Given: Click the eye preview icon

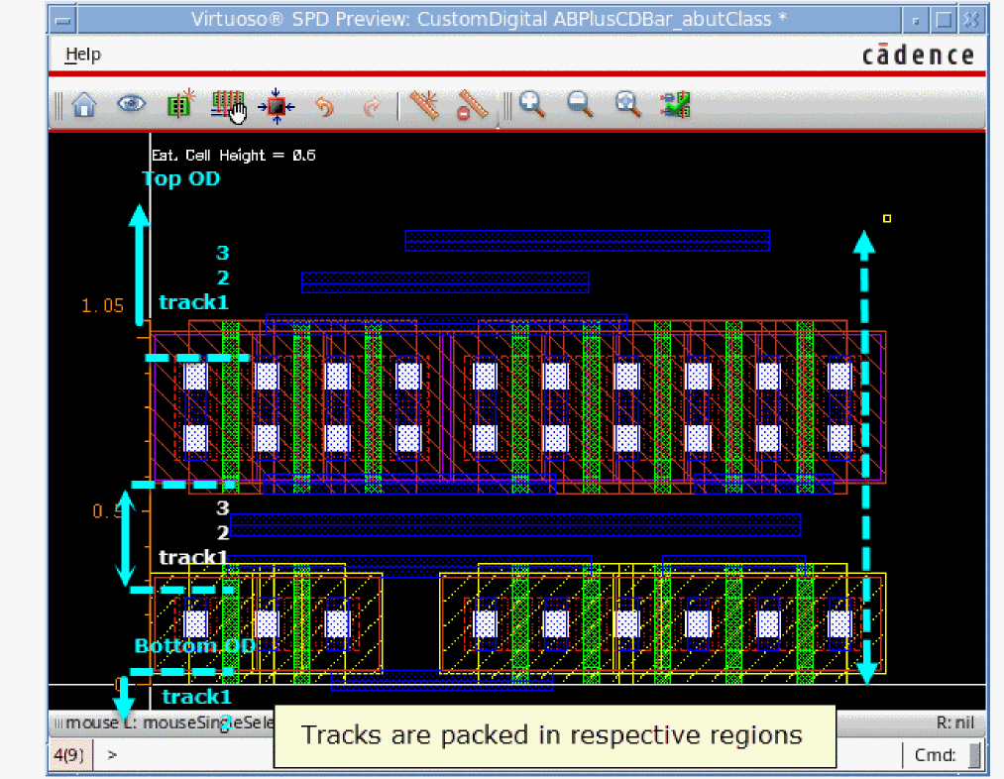Looking at the screenshot, I should click(131, 104).
